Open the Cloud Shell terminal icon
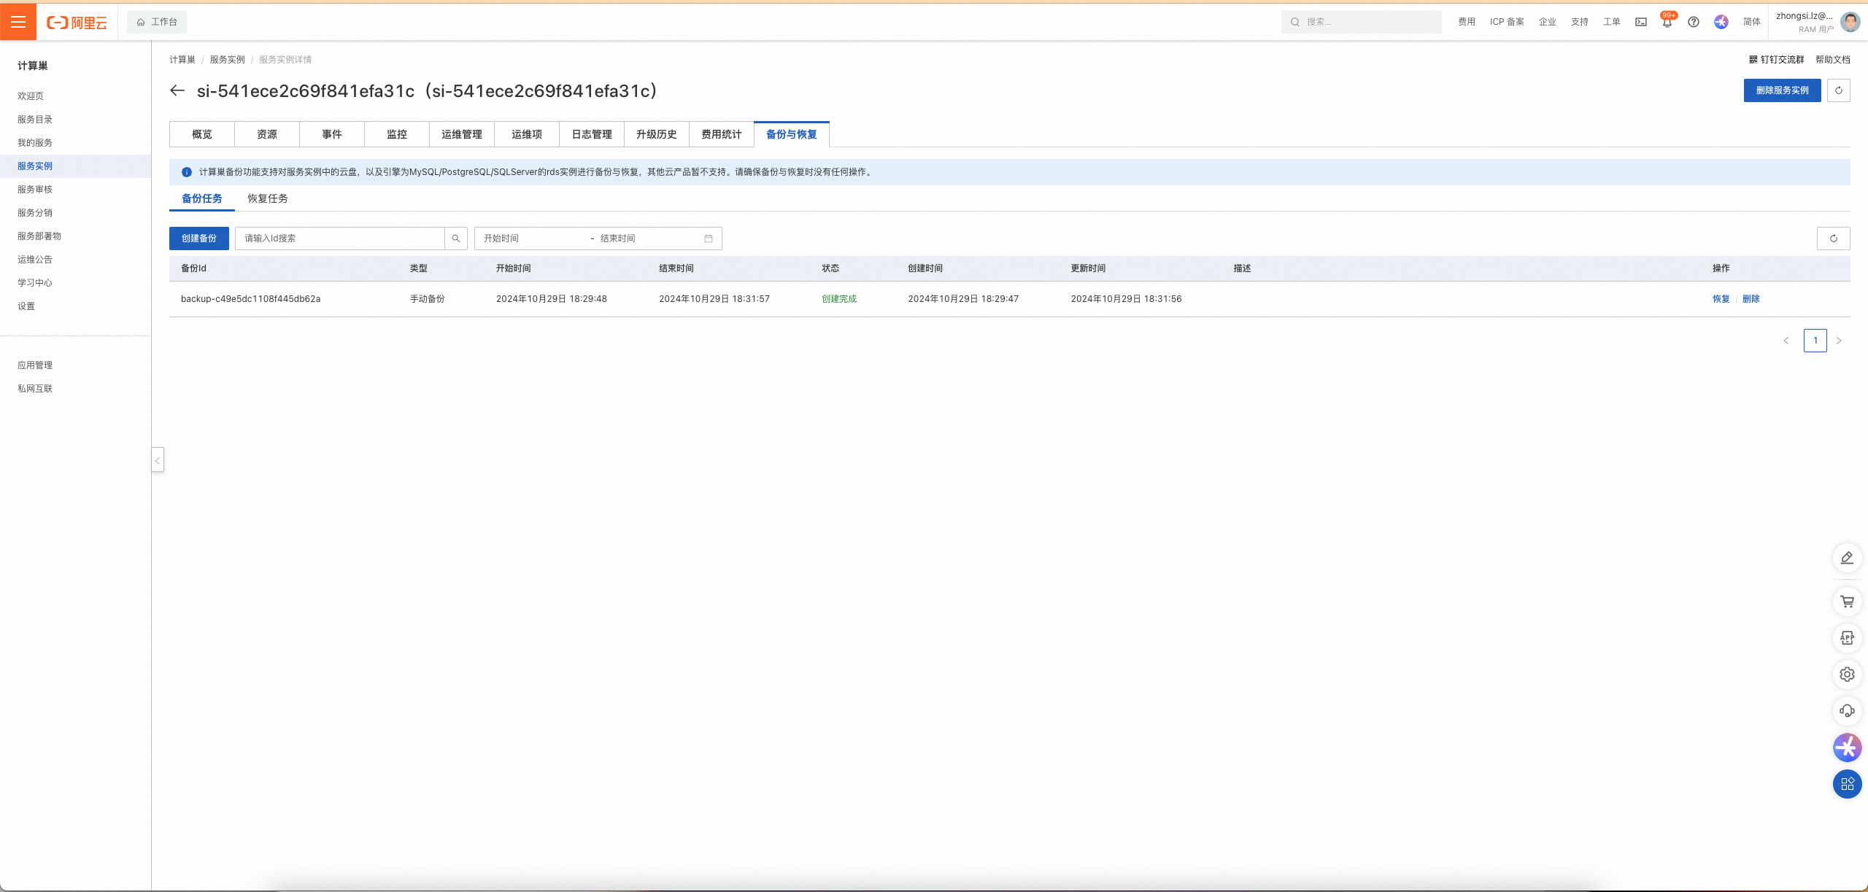The height and width of the screenshot is (892, 1868). 1641,22
